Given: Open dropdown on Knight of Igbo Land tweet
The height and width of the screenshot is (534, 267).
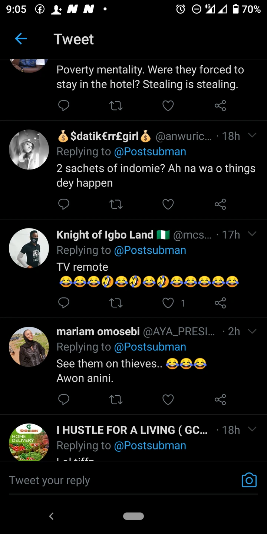Looking at the screenshot, I should tap(252, 234).
